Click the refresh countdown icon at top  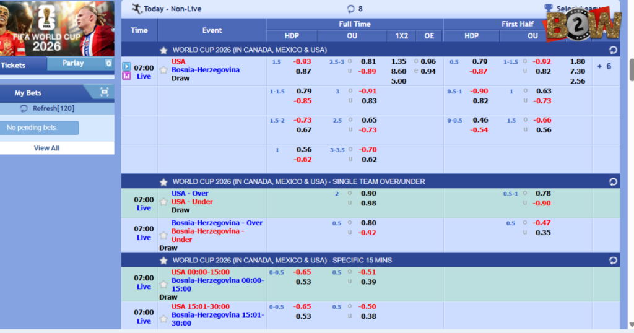click(x=350, y=9)
